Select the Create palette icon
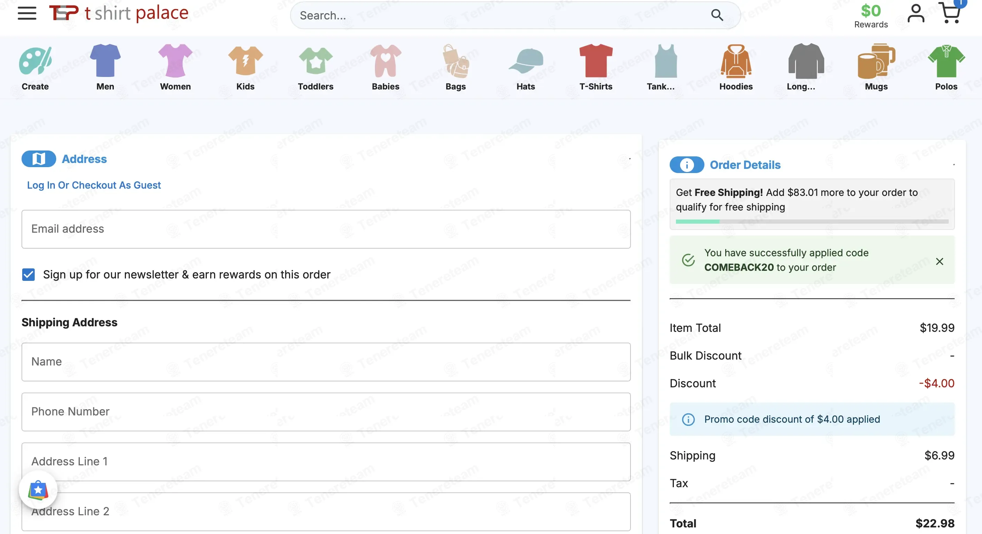982x534 pixels. coord(35,61)
